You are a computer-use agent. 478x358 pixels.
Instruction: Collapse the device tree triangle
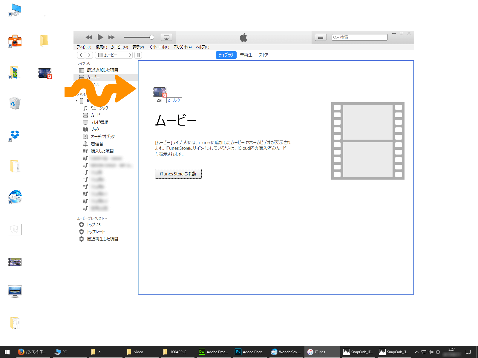tap(76, 101)
